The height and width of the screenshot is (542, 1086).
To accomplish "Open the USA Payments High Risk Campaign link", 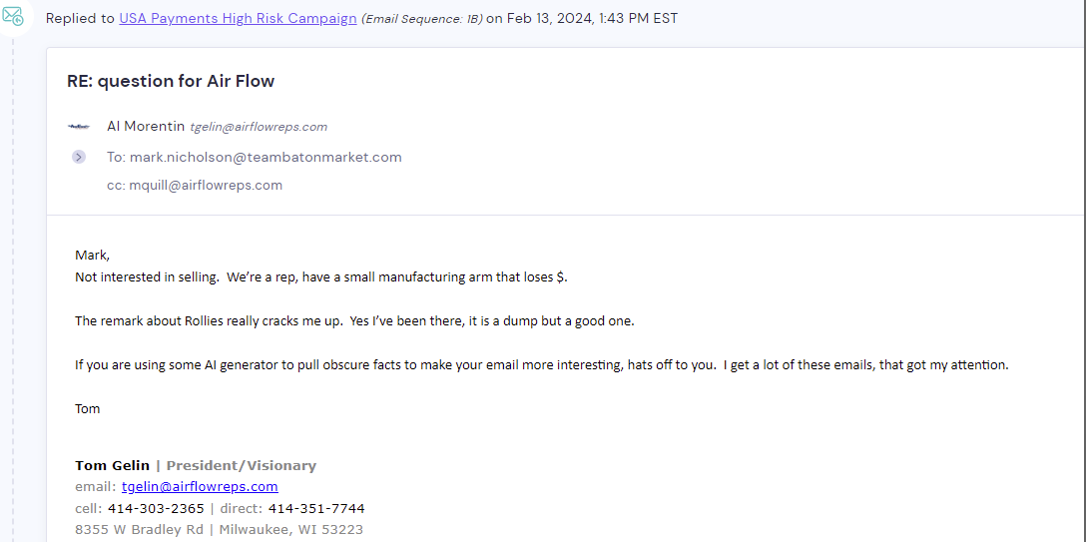I will tap(238, 18).
